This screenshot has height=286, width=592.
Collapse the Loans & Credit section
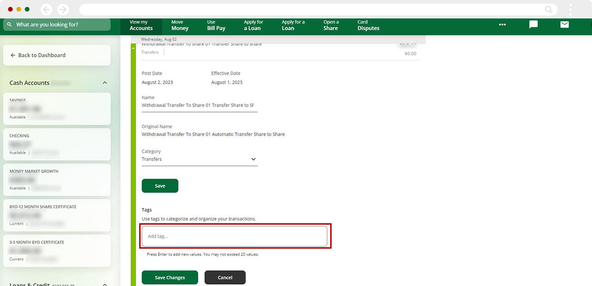pyautogui.click(x=105, y=284)
